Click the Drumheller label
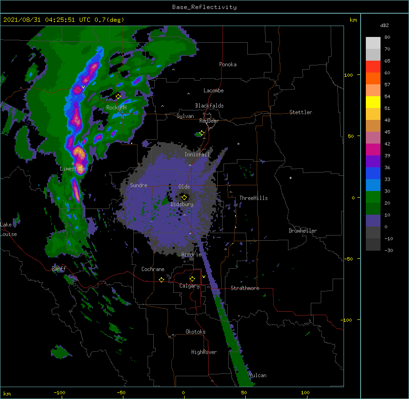The height and width of the screenshot is (399, 409). [303, 231]
